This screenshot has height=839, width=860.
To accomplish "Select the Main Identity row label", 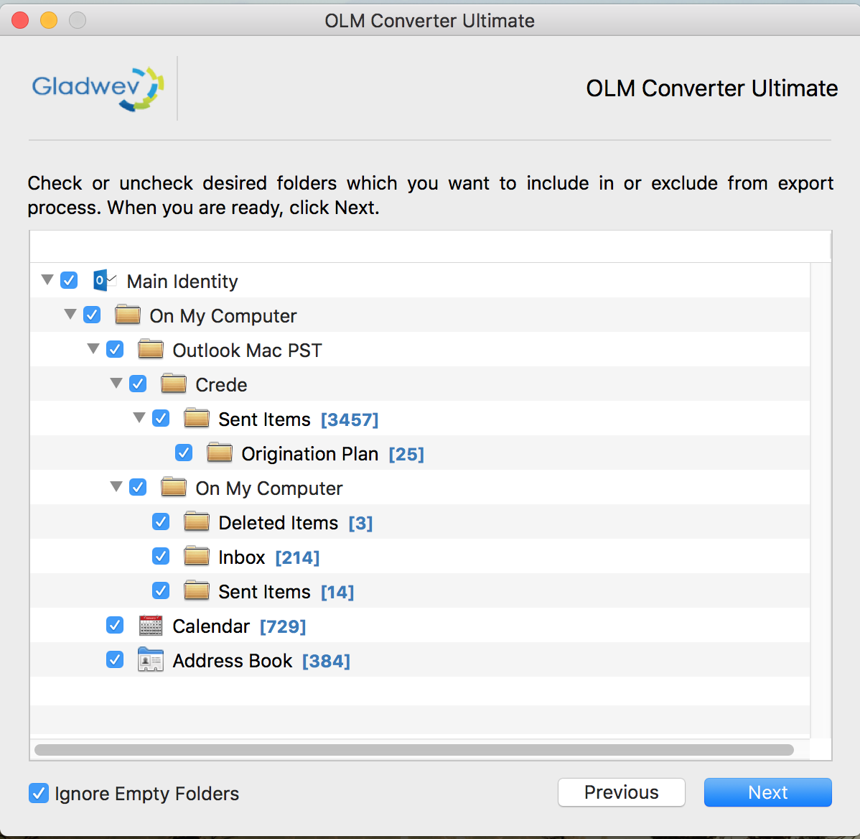I will 182,282.
